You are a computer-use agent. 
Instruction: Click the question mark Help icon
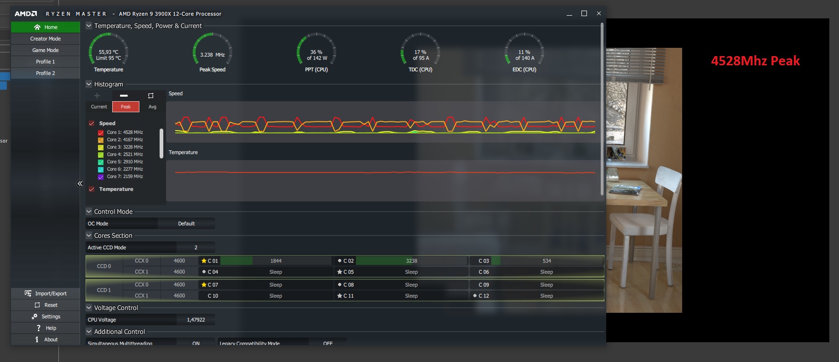(x=39, y=328)
